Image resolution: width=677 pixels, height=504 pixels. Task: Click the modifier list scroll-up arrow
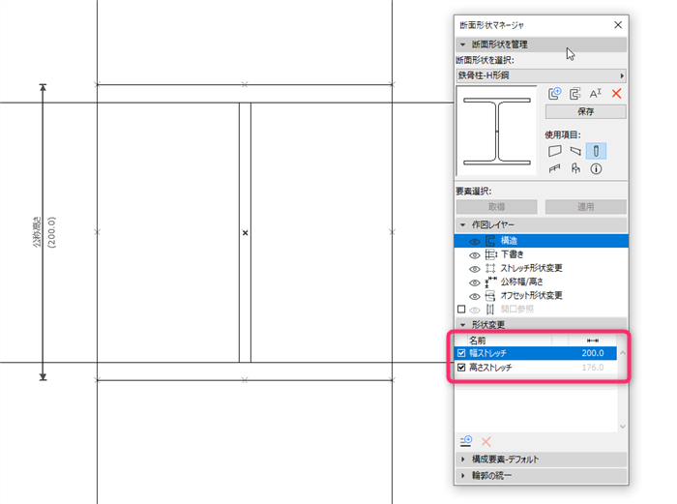pyautogui.click(x=623, y=353)
